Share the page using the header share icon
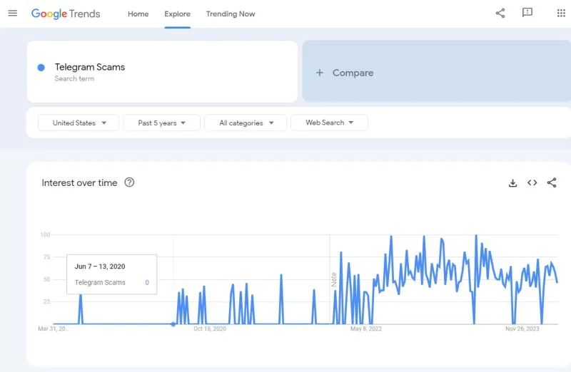The image size is (571, 372). (x=500, y=14)
